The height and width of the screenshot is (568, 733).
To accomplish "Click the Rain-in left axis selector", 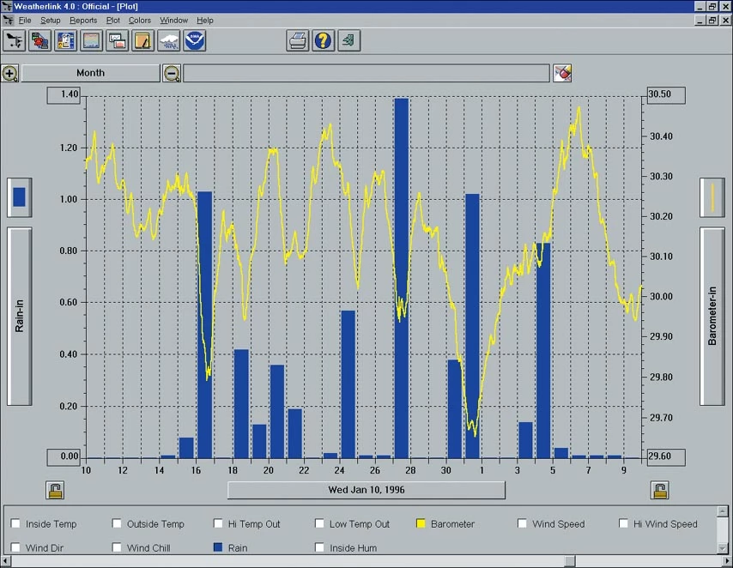I will 20,316.
